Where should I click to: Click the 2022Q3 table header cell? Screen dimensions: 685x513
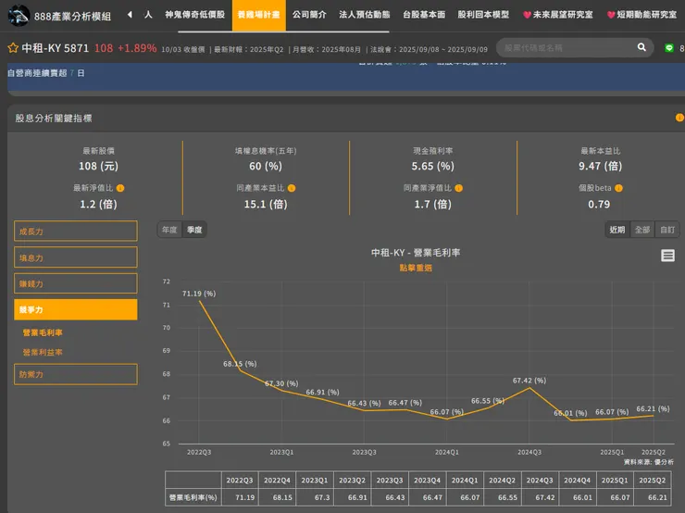pos(240,481)
